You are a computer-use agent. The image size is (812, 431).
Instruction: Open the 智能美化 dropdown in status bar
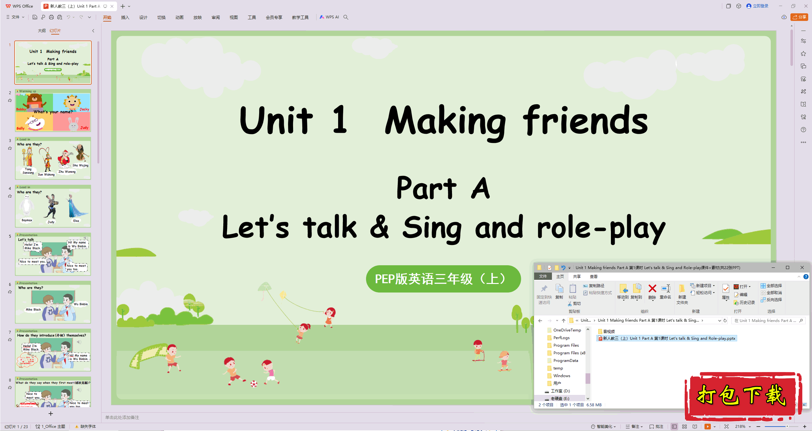tap(603, 427)
